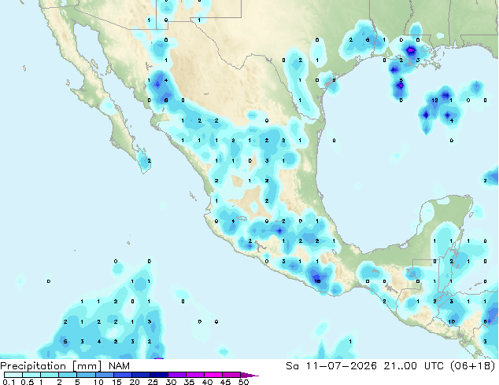
Task: Click the '18' precipitation value on the map
Action: click(x=317, y=280)
